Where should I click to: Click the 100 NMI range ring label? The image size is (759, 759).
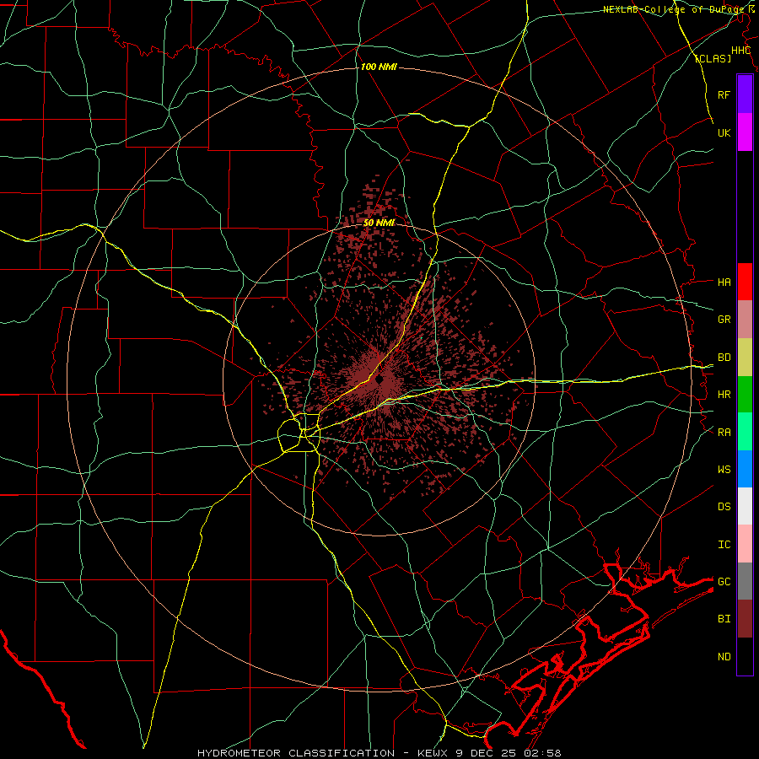(x=379, y=67)
